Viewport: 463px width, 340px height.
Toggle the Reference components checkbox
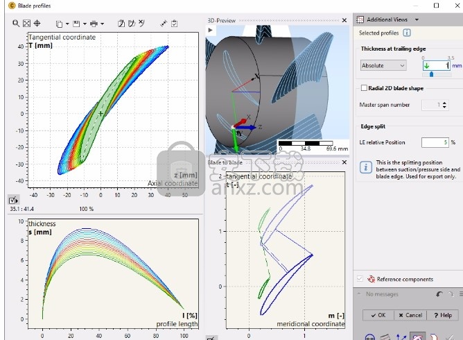(360, 278)
